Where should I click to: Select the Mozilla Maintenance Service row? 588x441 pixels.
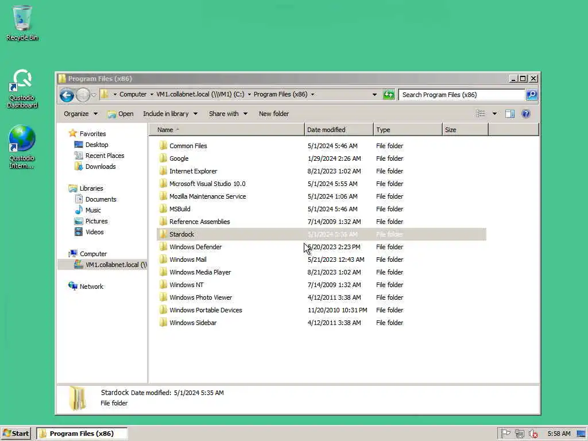pyautogui.click(x=322, y=196)
